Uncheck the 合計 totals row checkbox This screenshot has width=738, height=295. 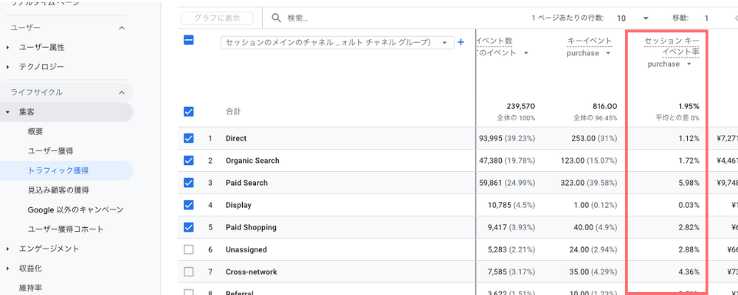click(188, 112)
